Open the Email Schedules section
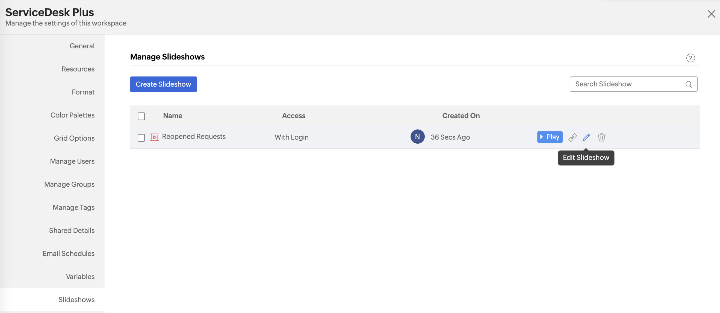Screen dimensions: 720x313 [69, 253]
